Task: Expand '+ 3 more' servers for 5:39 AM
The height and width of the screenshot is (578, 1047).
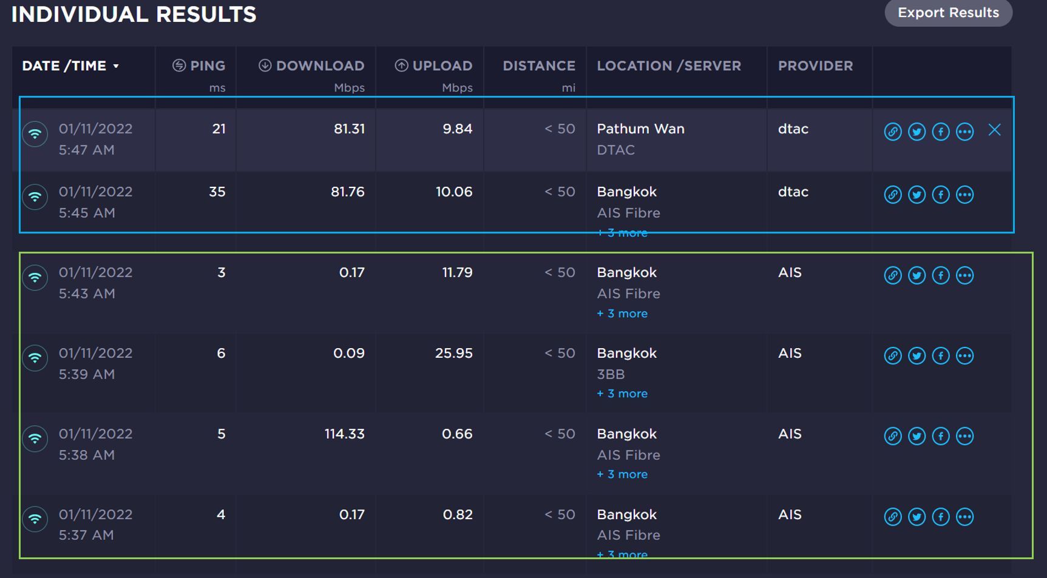Action: [x=622, y=394]
